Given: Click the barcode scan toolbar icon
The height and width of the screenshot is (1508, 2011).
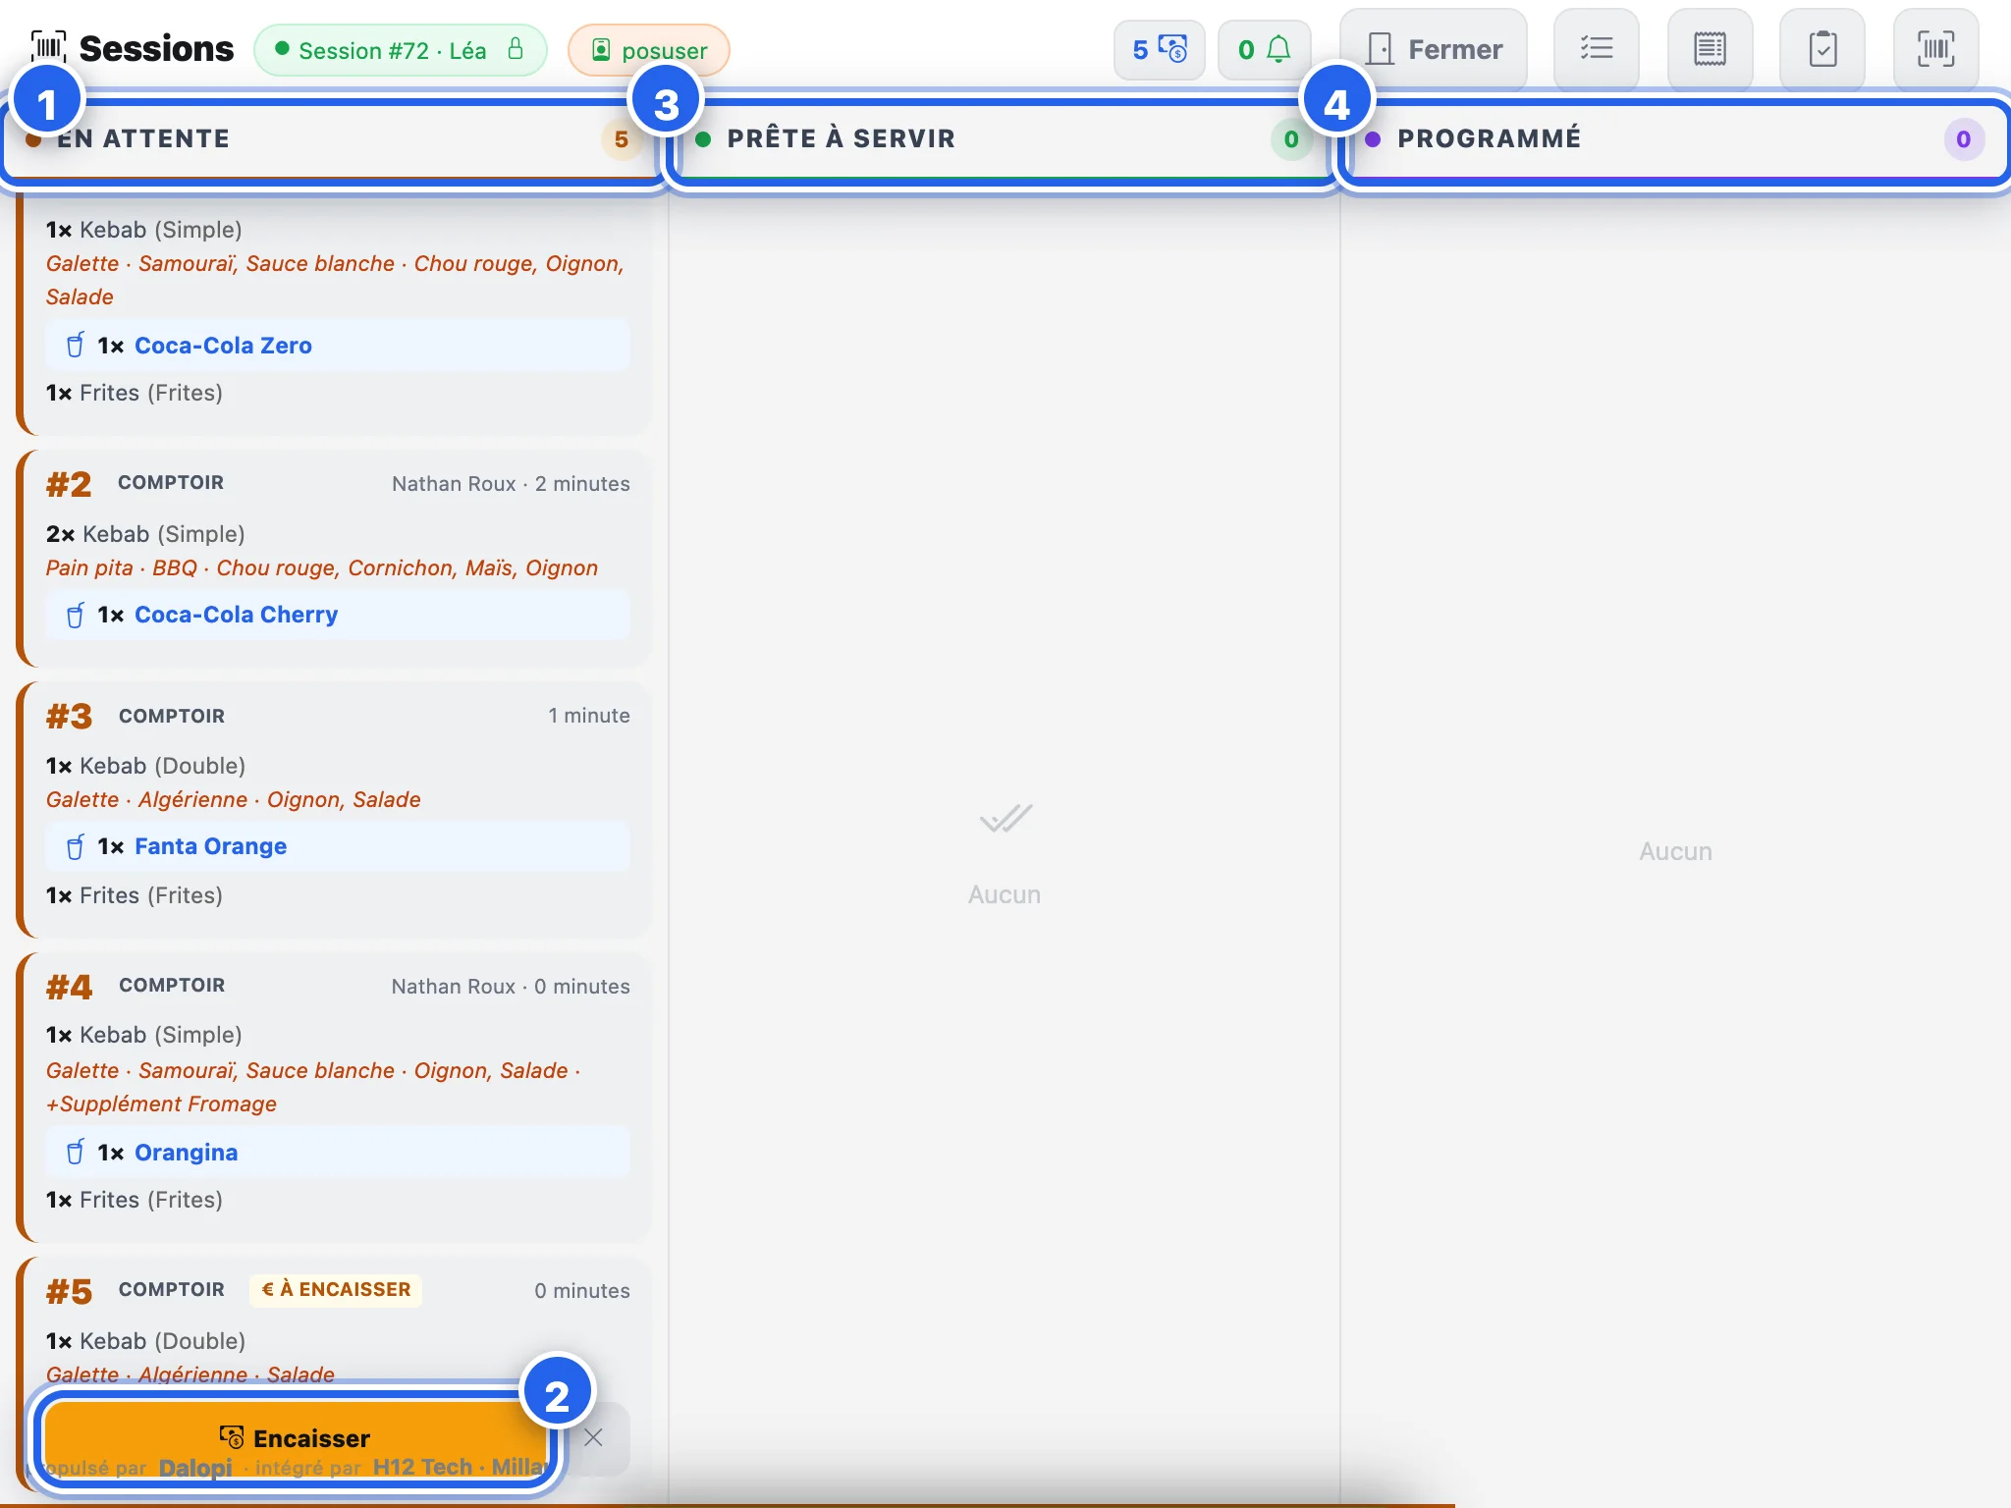Looking at the screenshot, I should 1935,49.
